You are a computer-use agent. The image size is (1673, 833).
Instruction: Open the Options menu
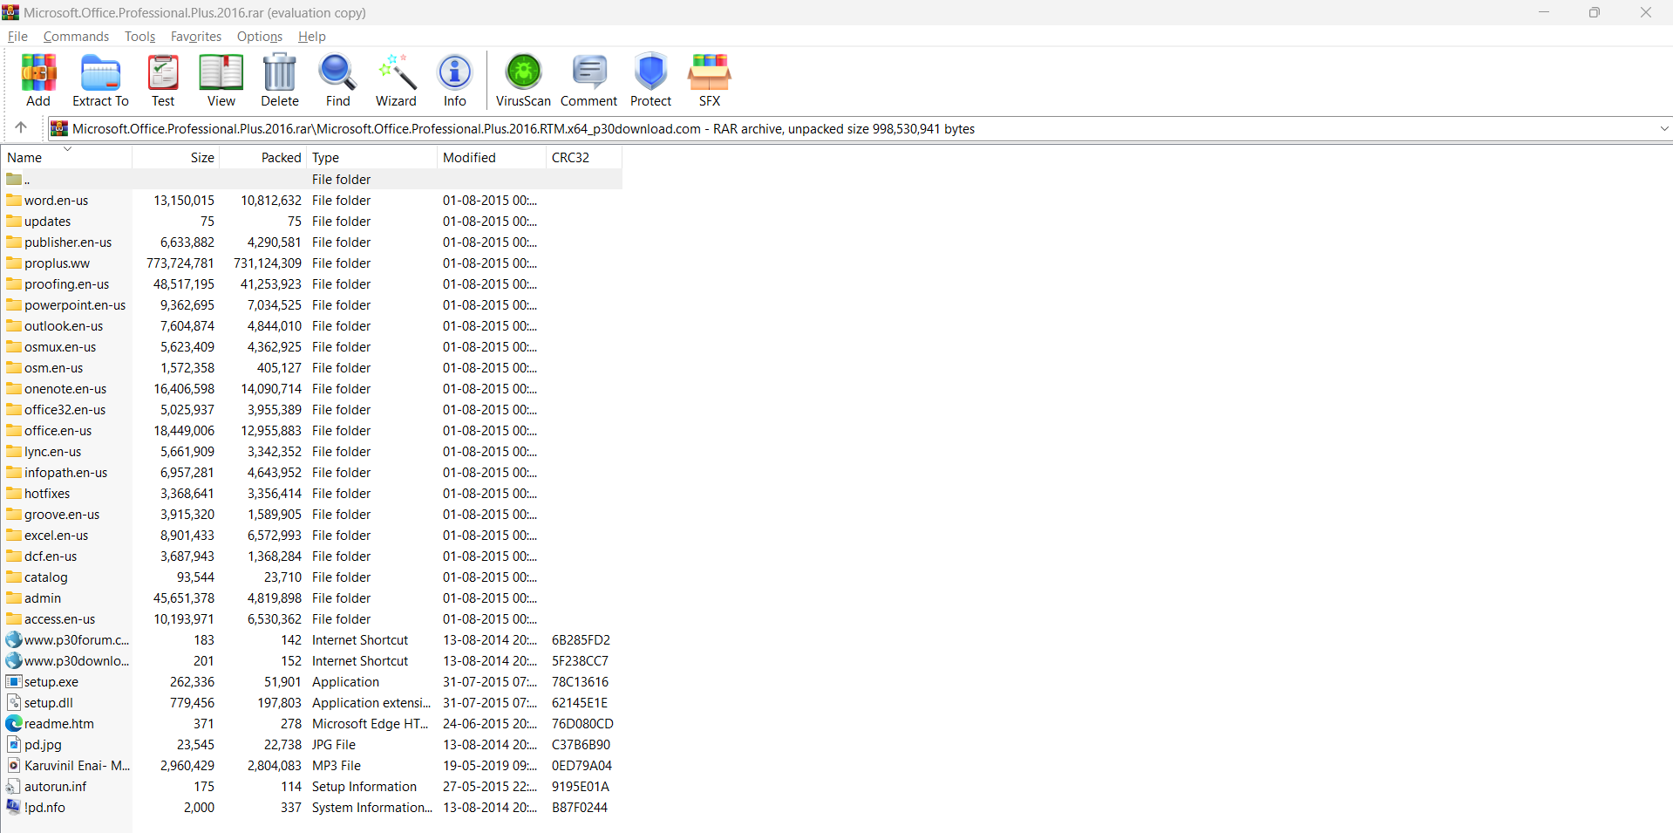click(x=259, y=37)
